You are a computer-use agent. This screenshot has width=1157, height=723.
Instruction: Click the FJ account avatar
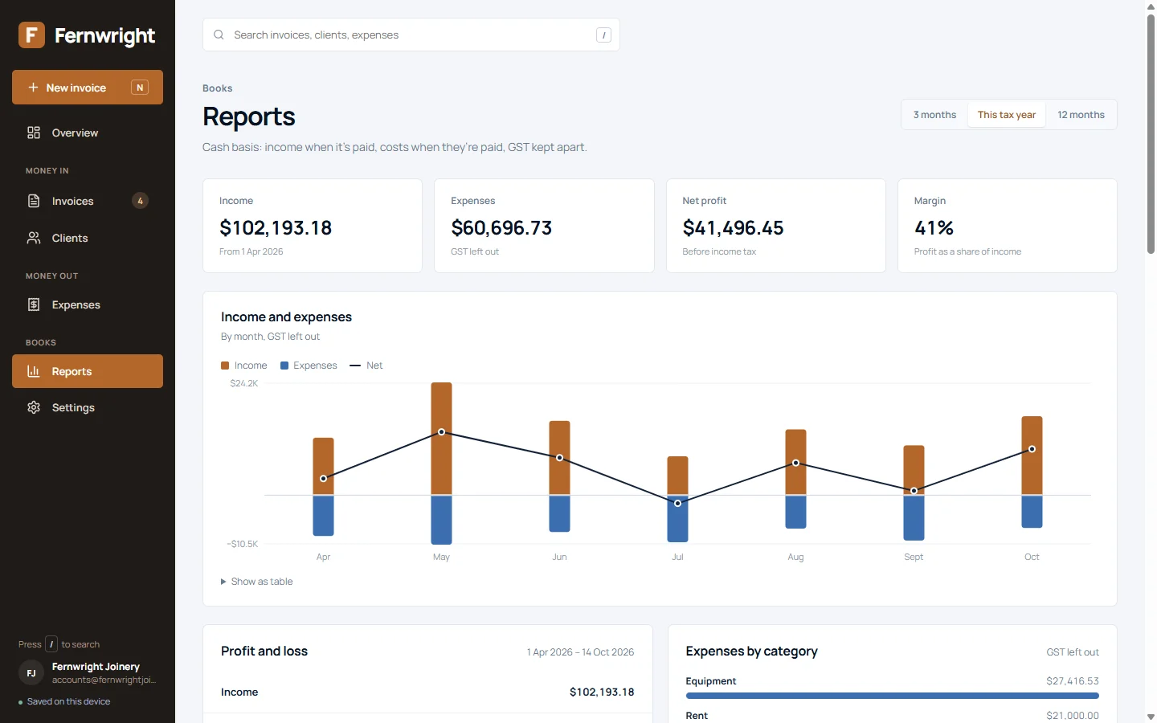pos(31,673)
